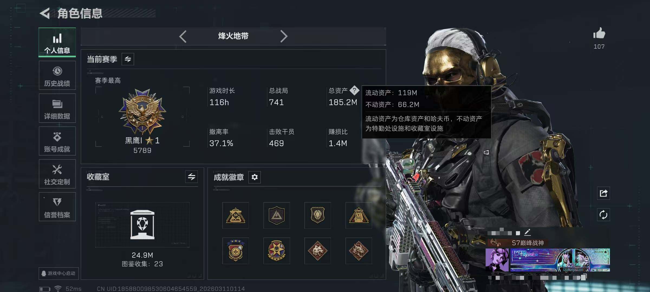Click the share icon beside the character
Image resolution: width=650 pixels, height=292 pixels.
coord(603,193)
